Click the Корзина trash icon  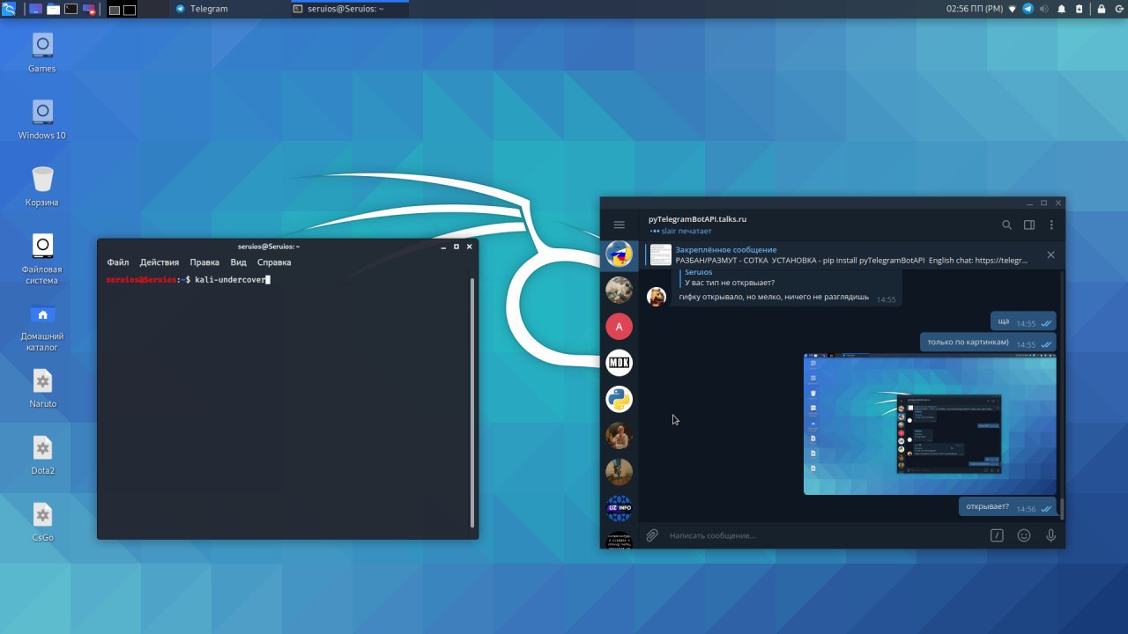(41, 187)
